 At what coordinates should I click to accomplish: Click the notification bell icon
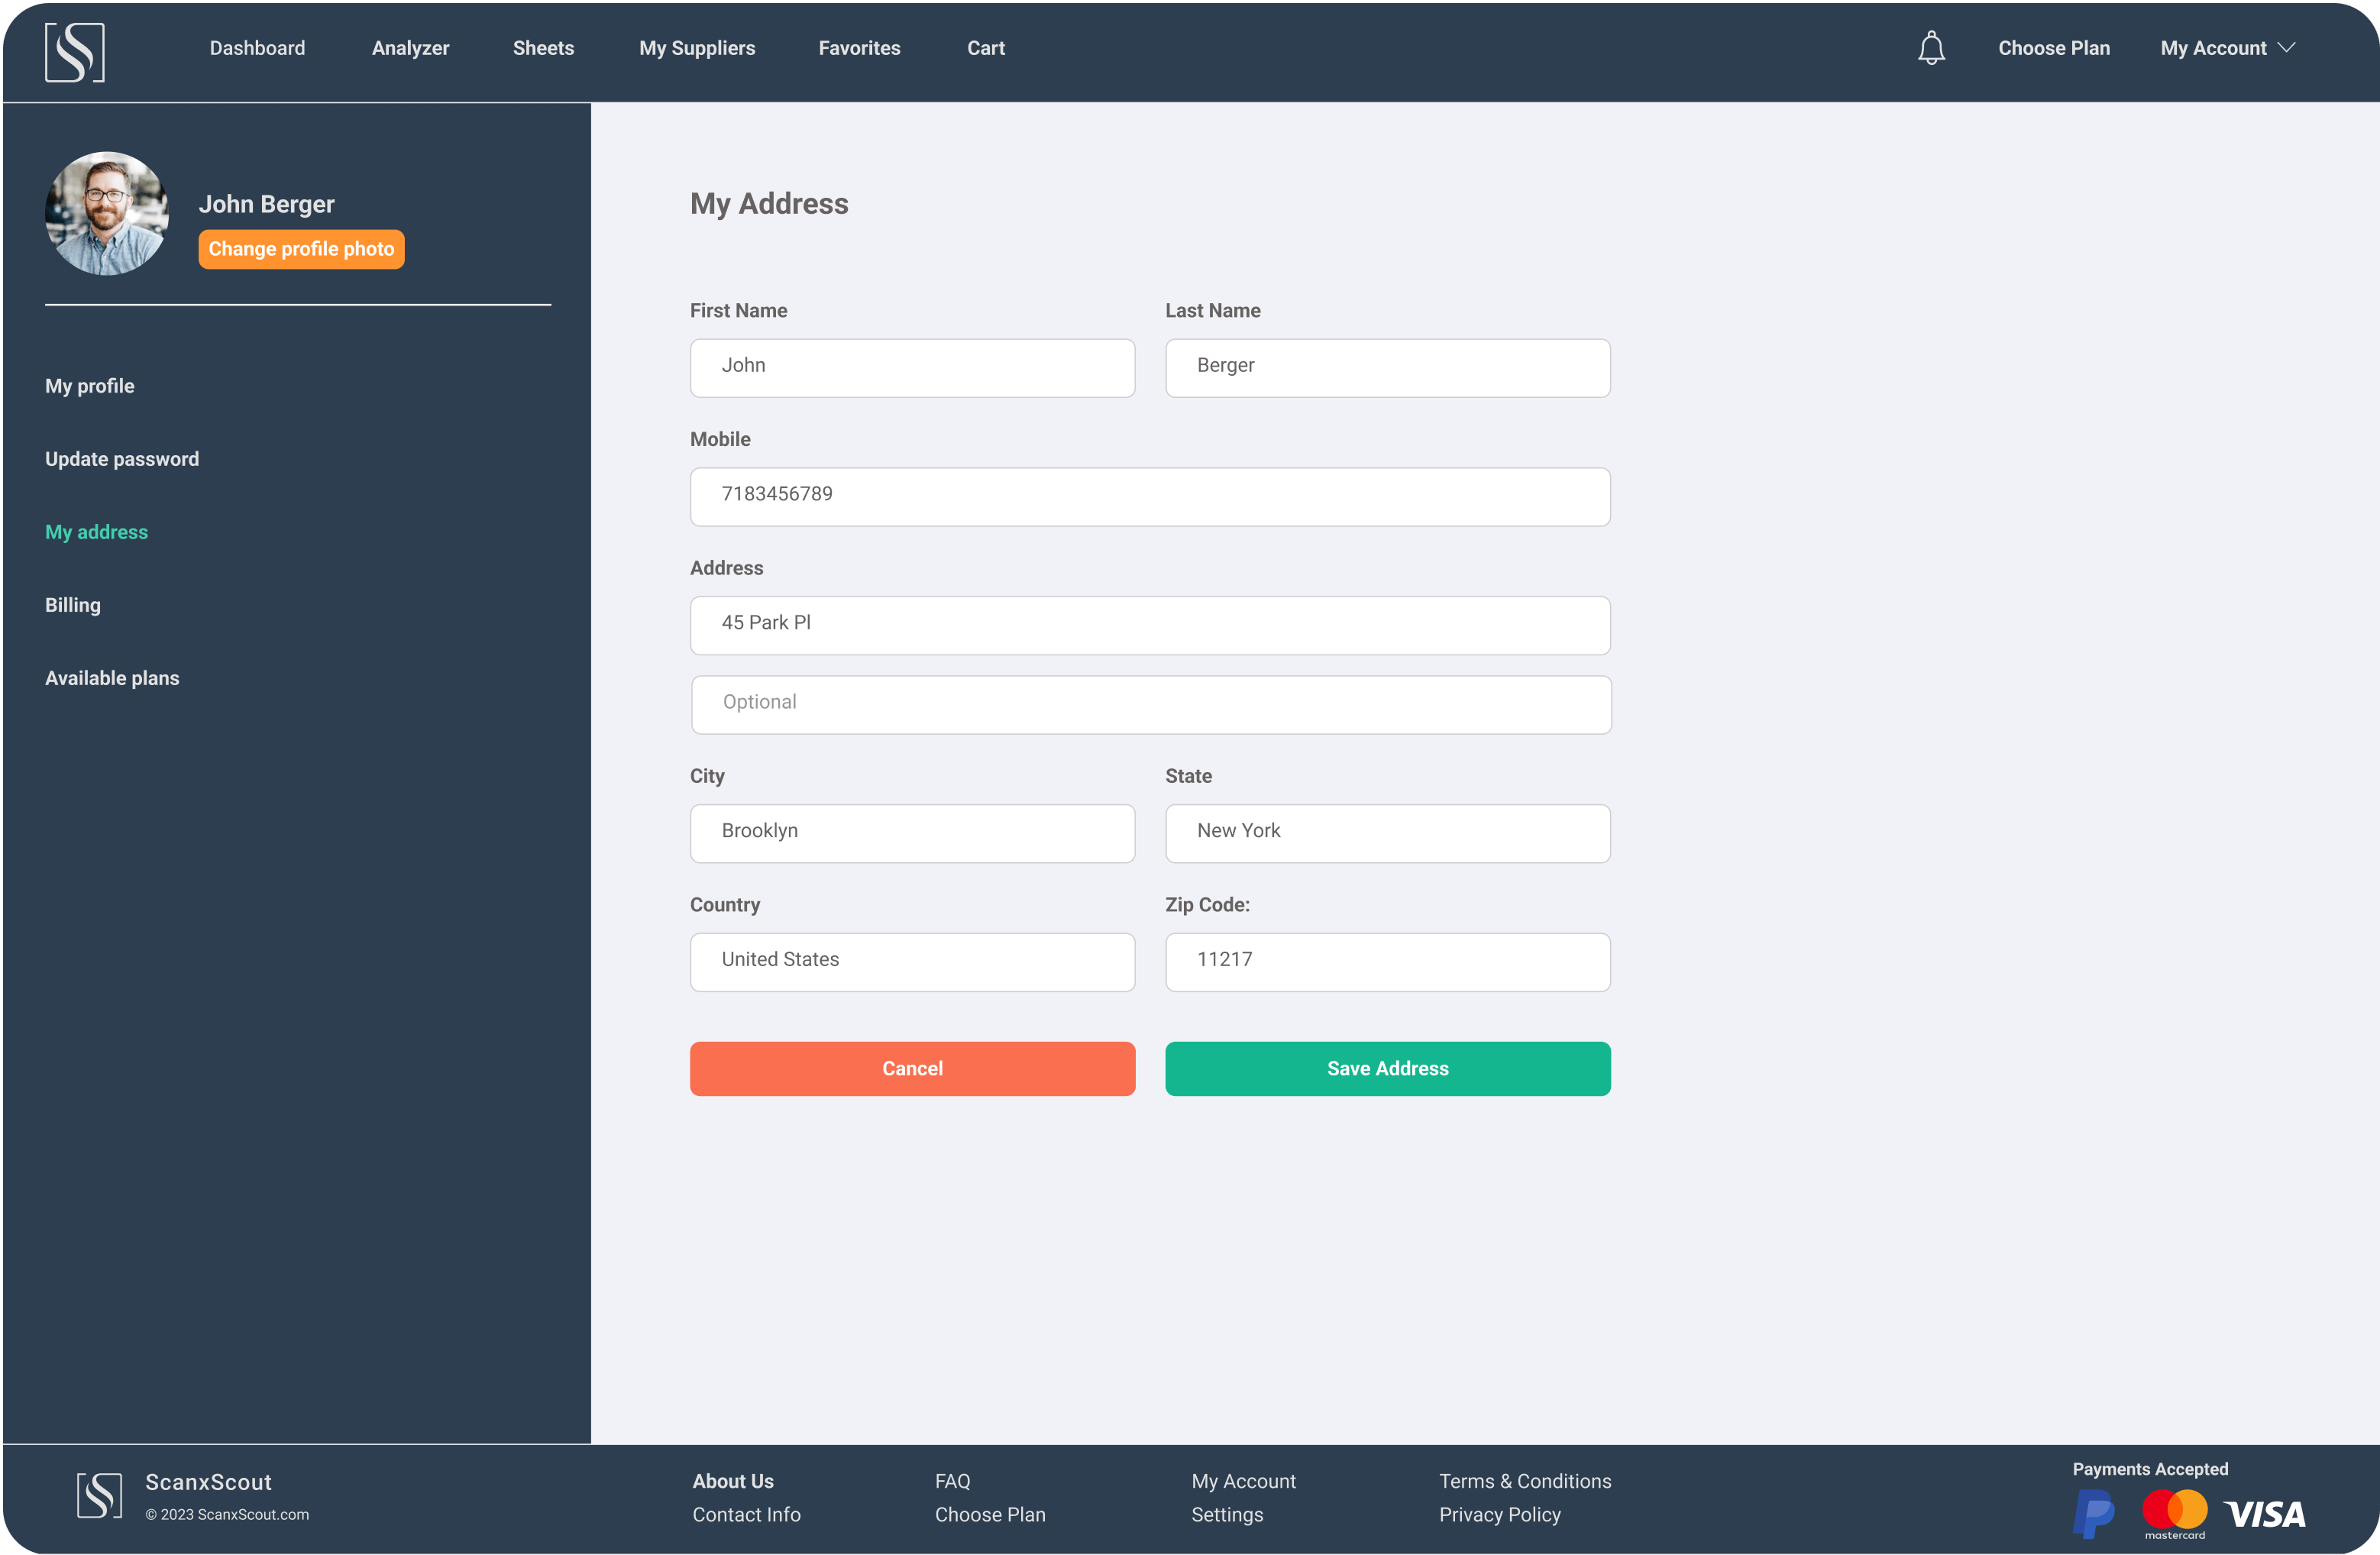[x=1931, y=48]
